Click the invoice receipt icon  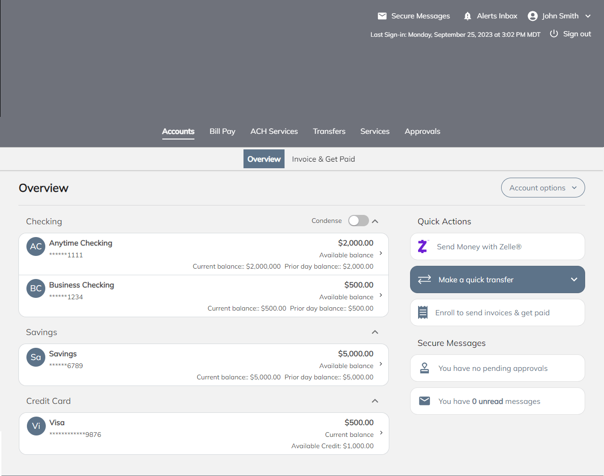[423, 312]
